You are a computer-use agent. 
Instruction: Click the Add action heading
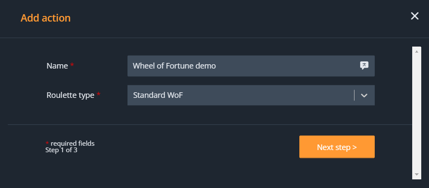coord(46,18)
